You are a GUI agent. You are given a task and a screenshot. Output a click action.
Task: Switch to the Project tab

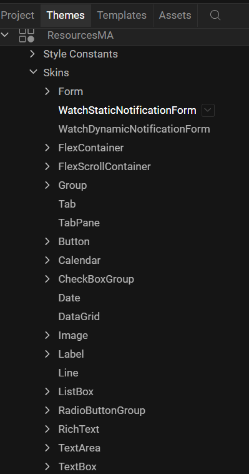click(x=17, y=15)
